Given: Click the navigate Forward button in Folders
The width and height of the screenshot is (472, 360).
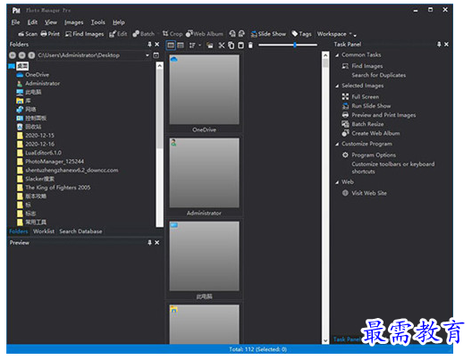Looking at the screenshot, I should pyautogui.click(x=22, y=55).
